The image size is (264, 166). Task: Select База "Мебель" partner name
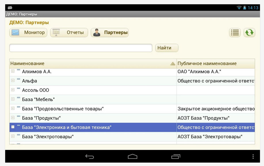point(38,100)
